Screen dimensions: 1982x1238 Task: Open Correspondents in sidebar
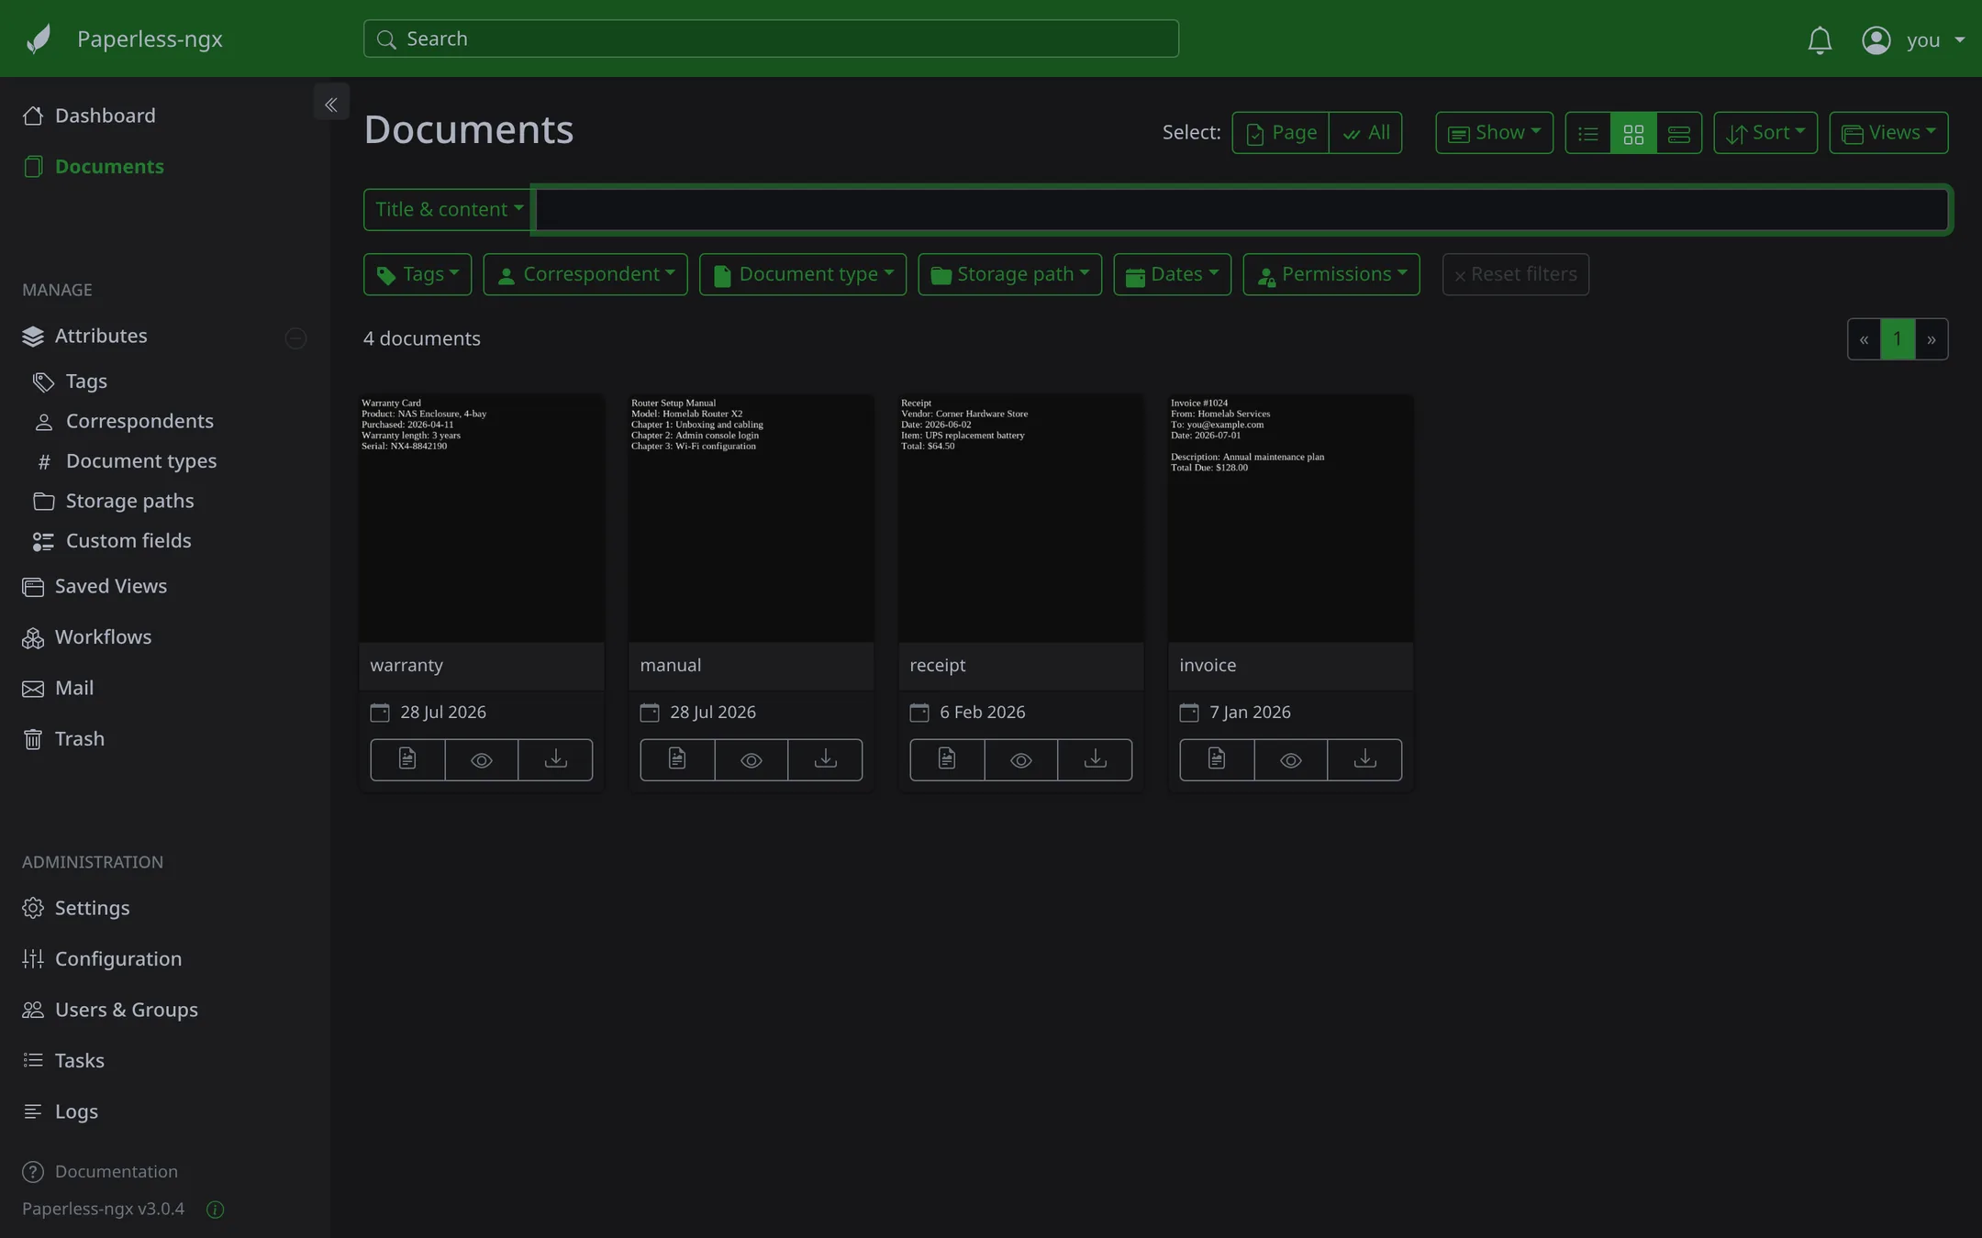(139, 421)
